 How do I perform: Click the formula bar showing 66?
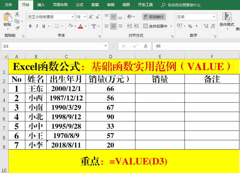coord(196,46)
